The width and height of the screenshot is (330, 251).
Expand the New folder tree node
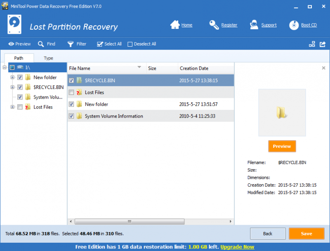pyautogui.click(x=12, y=77)
